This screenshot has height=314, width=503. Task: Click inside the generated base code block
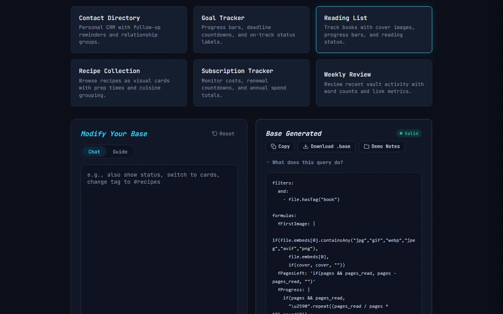[343, 251]
